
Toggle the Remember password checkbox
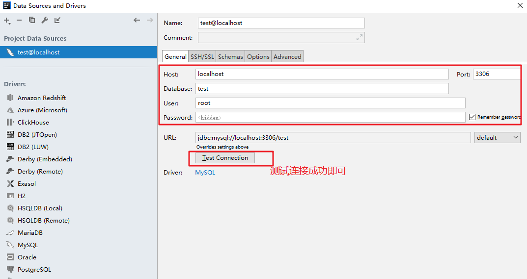[x=472, y=117]
